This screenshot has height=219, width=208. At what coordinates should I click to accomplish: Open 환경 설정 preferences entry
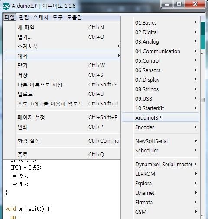coord(62,141)
